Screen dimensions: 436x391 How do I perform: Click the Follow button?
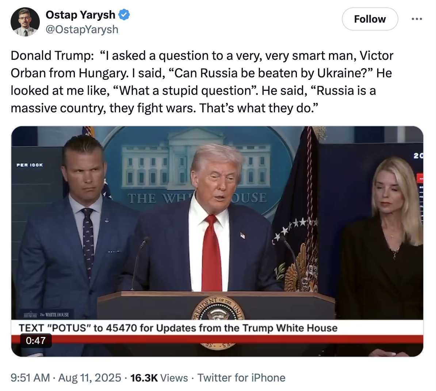[x=370, y=19]
